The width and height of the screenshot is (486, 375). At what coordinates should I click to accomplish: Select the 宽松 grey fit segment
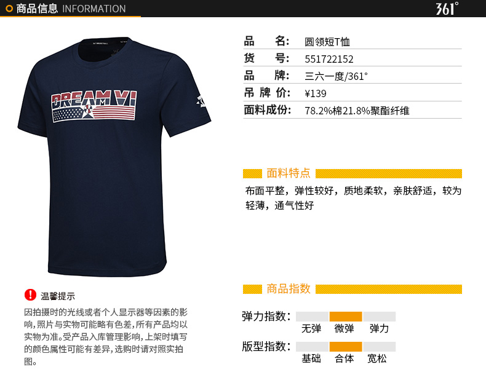click(380, 347)
